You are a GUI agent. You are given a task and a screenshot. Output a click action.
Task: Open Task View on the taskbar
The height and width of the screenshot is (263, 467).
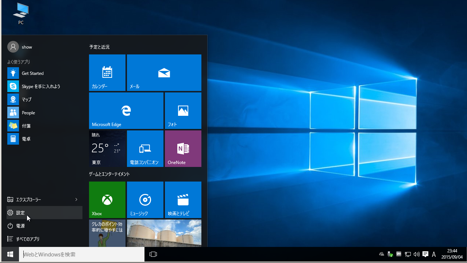(x=153, y=254)
